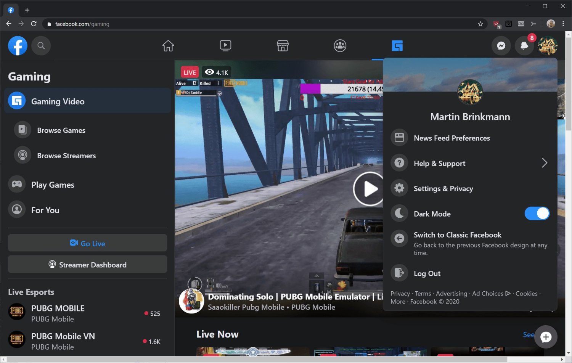The image size is (572, 363).
Task: Click the Facebook search magnifier icon
Action: click(x=41, y=46)
